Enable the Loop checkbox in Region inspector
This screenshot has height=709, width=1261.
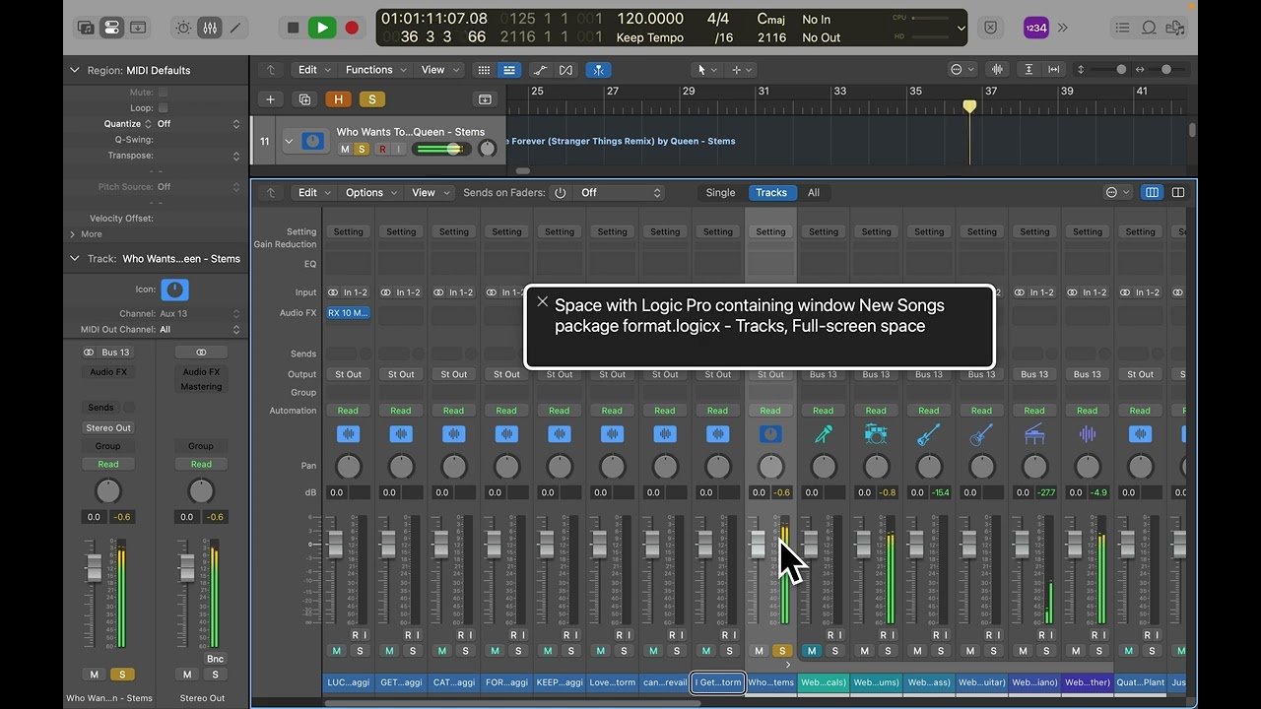[x=164, y=108]
